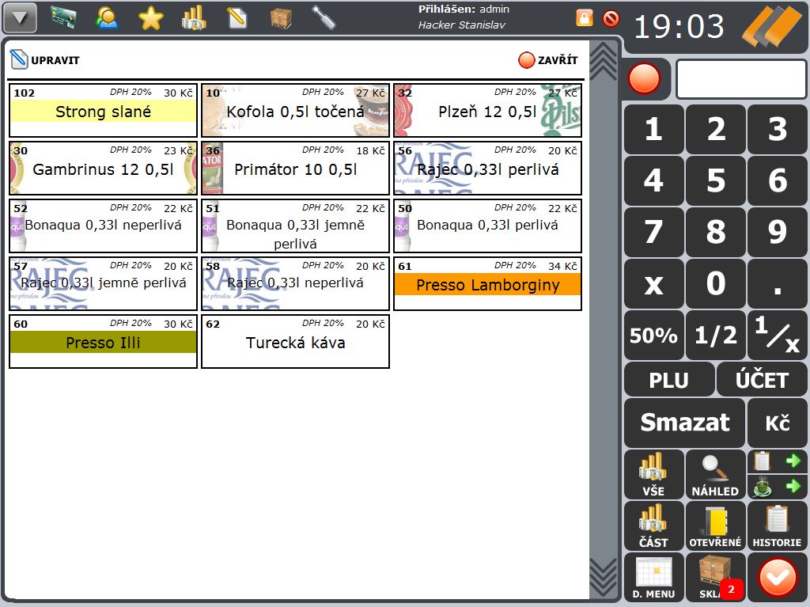
Task: Click the clipboard with green arrow icon
Action: click(x=778, y=461)
